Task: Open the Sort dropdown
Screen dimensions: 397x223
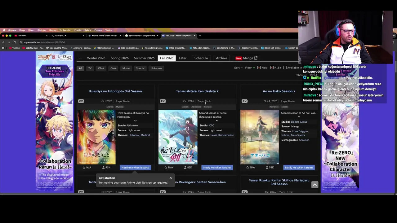Action: click(x=238, y=68)
